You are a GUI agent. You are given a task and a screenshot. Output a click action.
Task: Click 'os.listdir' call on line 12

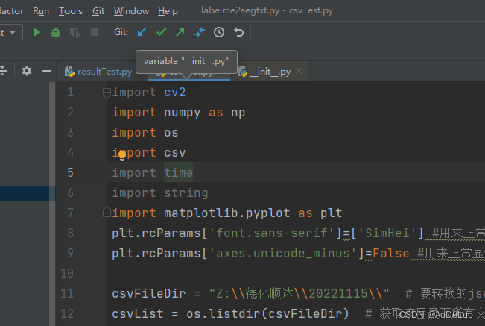223,313
